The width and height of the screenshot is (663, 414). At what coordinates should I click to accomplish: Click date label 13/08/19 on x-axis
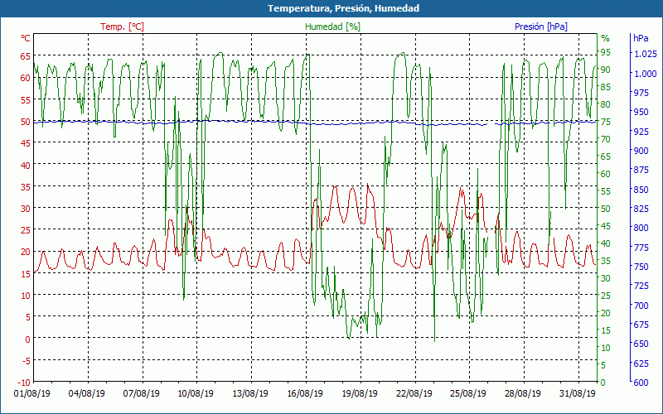[250, 393]
